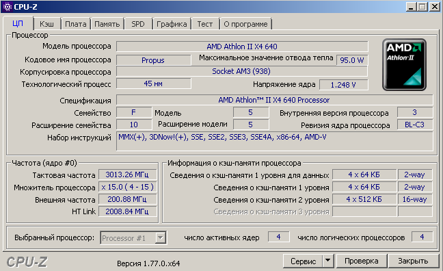The image size is (443, 271).
Task: Minimize the CPU-Z window
Action: 411,7
